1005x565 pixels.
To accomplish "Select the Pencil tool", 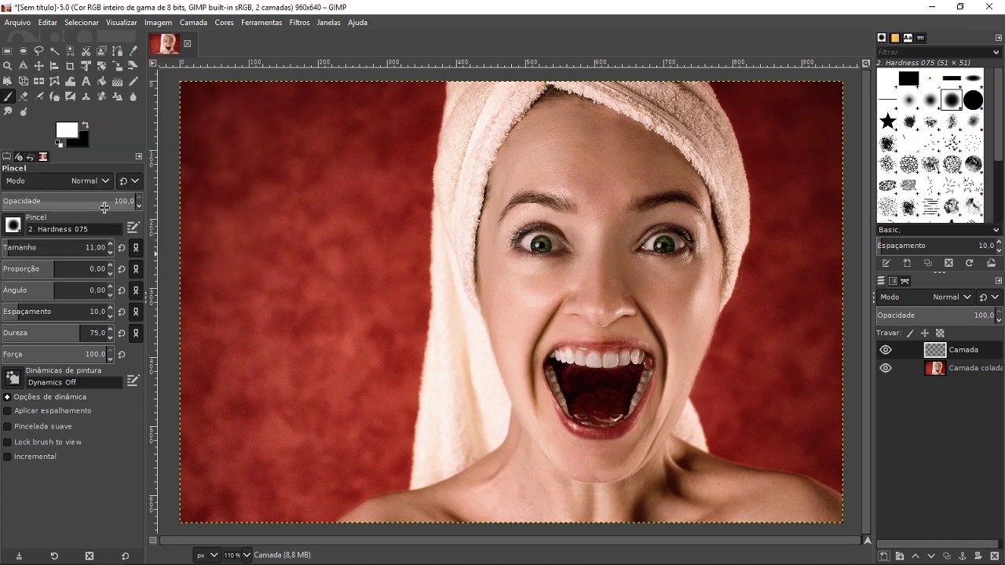I will 133,81.
